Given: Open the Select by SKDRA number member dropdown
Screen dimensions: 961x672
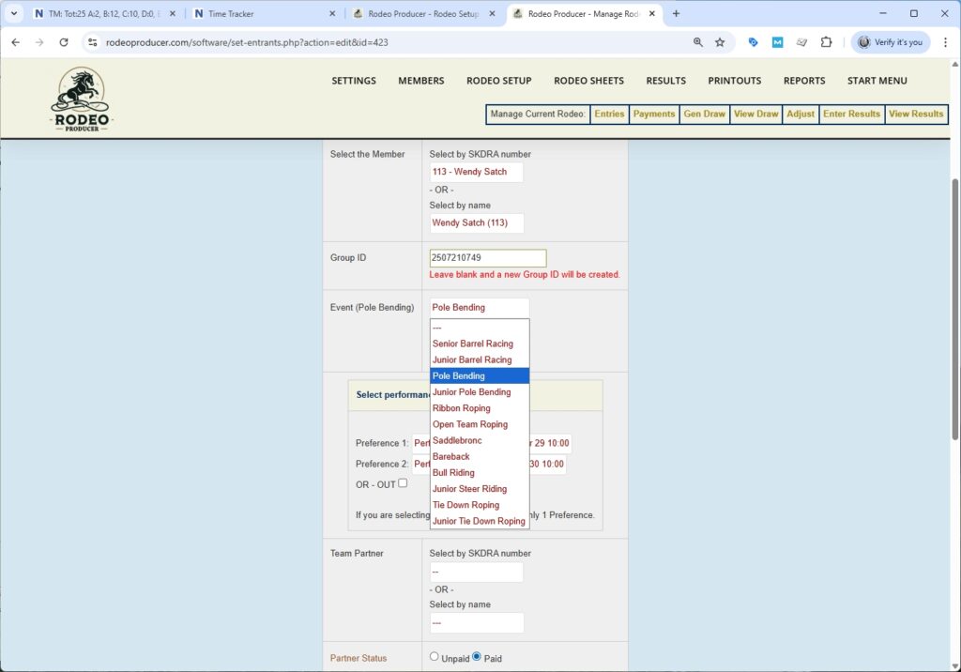Looking at the screenshot, I should tap(476, 172).
